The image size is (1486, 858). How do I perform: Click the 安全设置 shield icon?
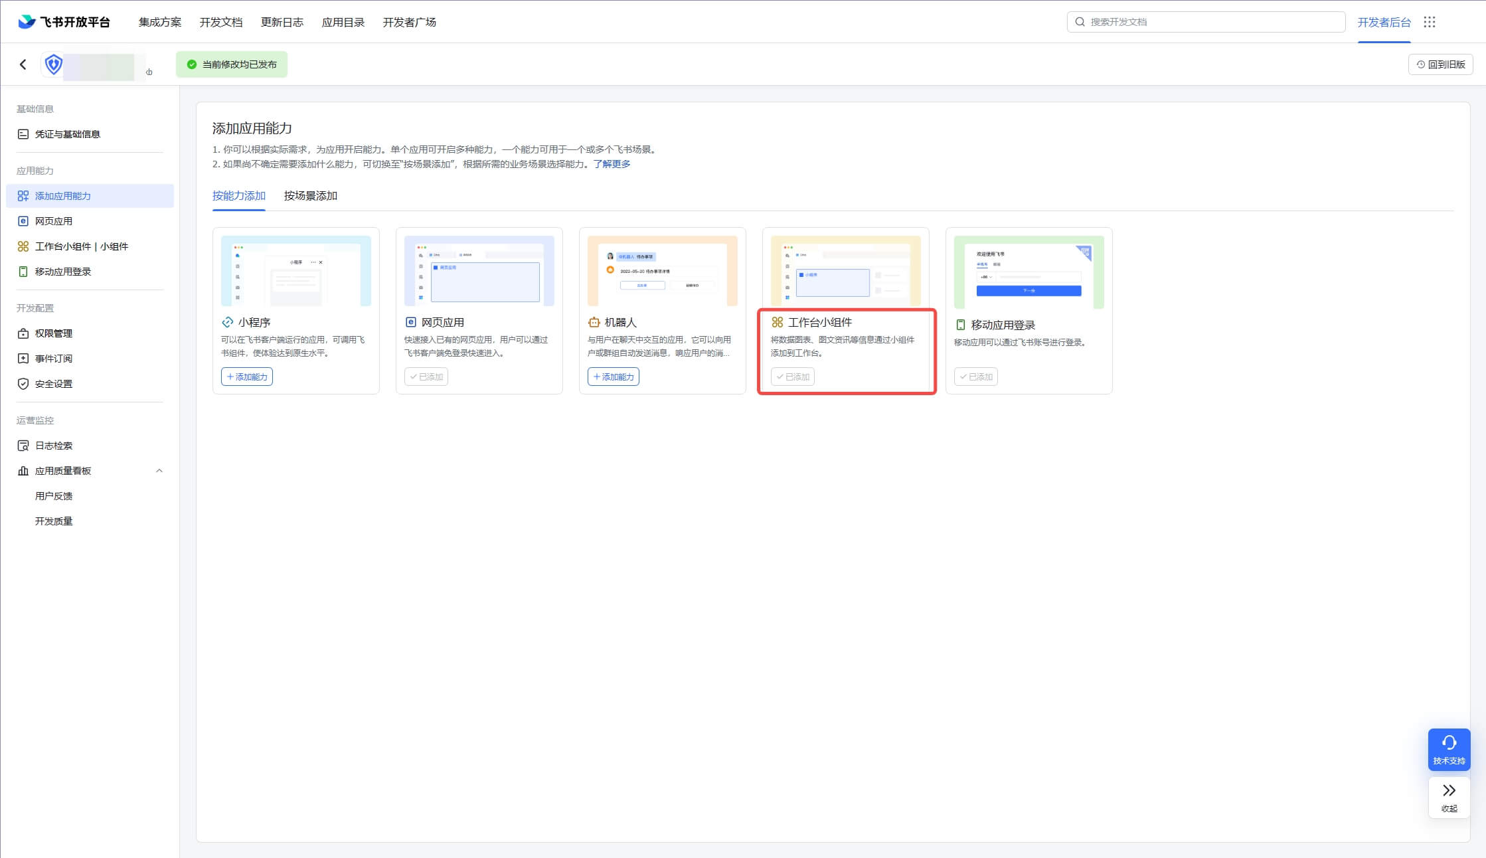(23, 384)
